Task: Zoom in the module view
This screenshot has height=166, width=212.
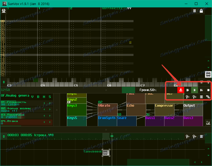Action: 195,97
